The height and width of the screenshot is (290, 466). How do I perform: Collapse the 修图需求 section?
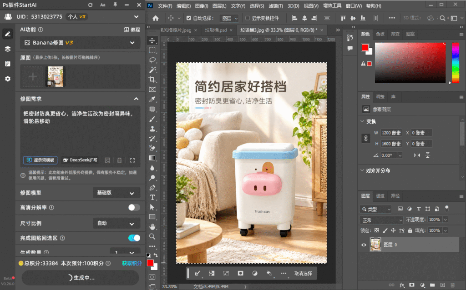[136, 99]
